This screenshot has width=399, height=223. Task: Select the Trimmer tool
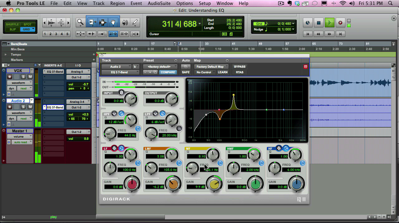tap(92, 22)
